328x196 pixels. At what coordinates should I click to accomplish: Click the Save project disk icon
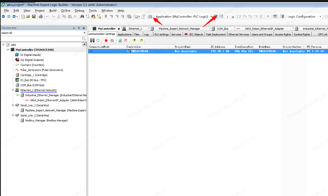[x=34, y=17]
